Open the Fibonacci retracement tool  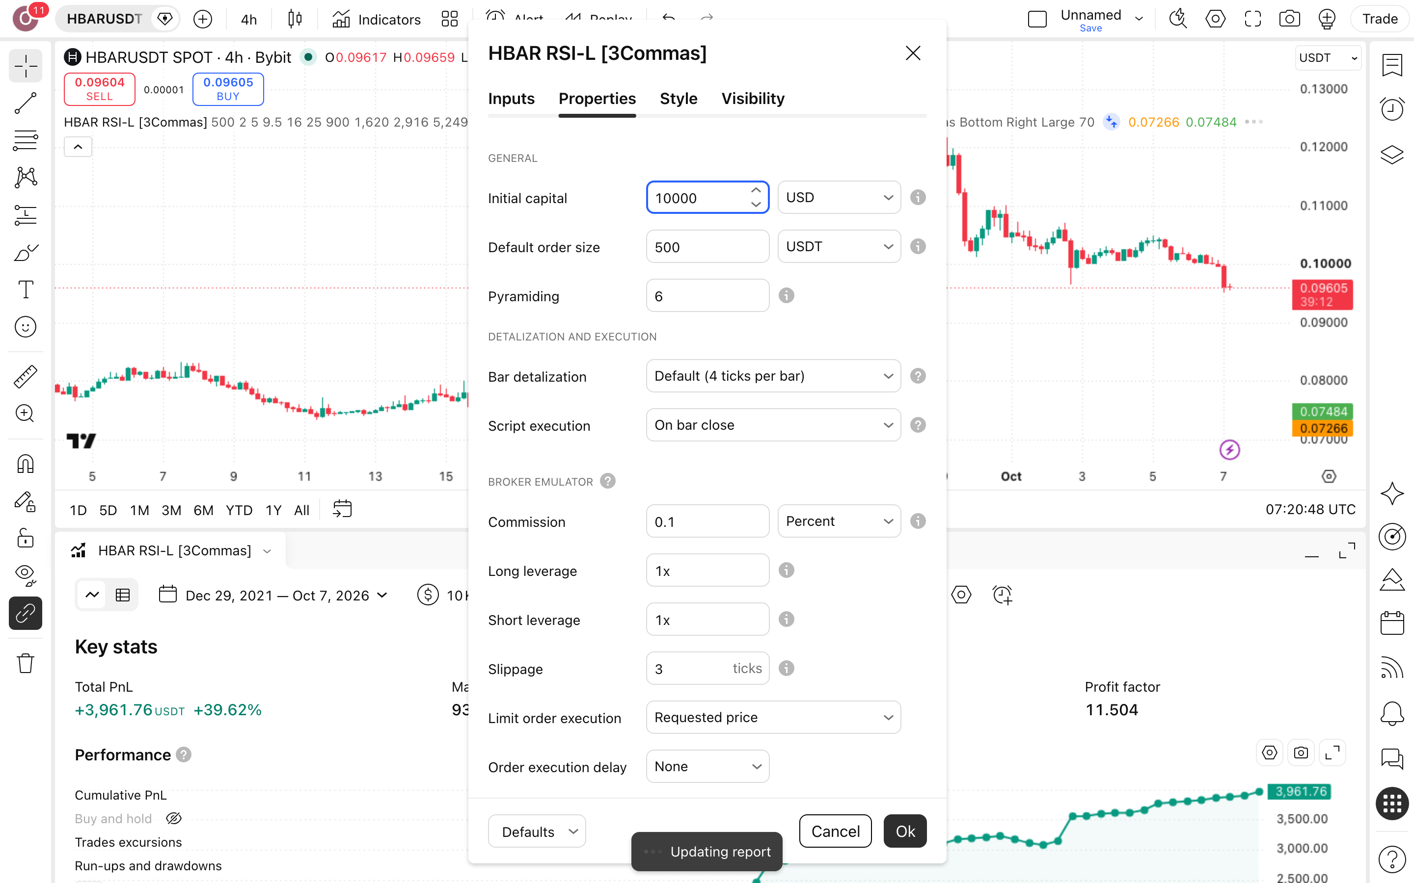(25, 140)
